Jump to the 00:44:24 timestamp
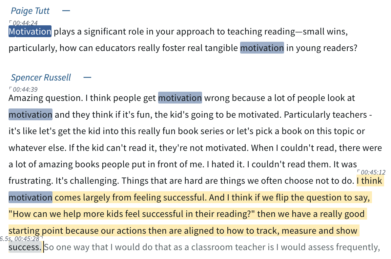The height and width of the screenshot is (259, 391). (x=25, y=23)
